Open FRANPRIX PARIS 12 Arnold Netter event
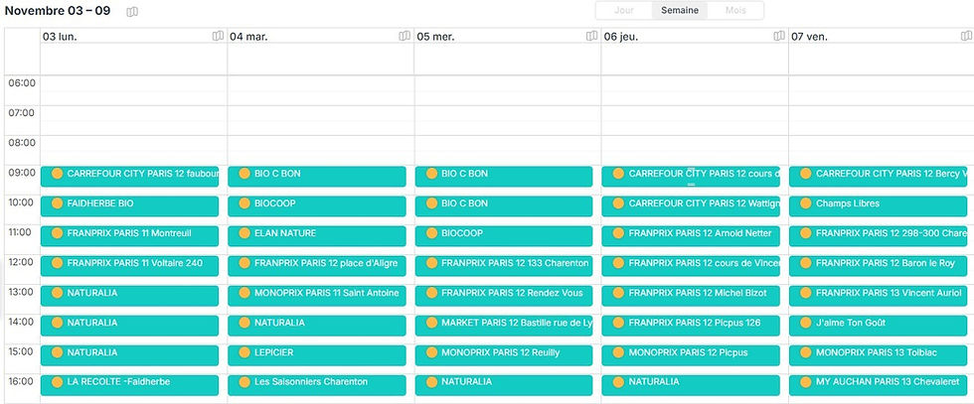Screen dimensions: 974x404 pyautogui.click(x=691, y=236)
